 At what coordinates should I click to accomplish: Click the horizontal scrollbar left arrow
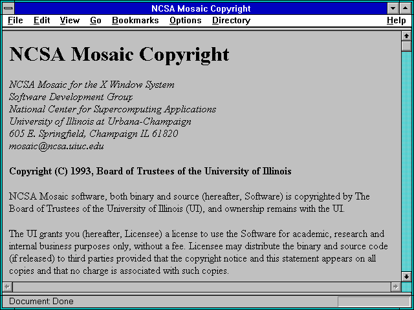click(8, 287)
